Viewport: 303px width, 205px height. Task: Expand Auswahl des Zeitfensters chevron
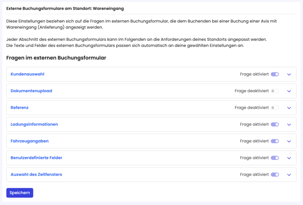[289, 175]
